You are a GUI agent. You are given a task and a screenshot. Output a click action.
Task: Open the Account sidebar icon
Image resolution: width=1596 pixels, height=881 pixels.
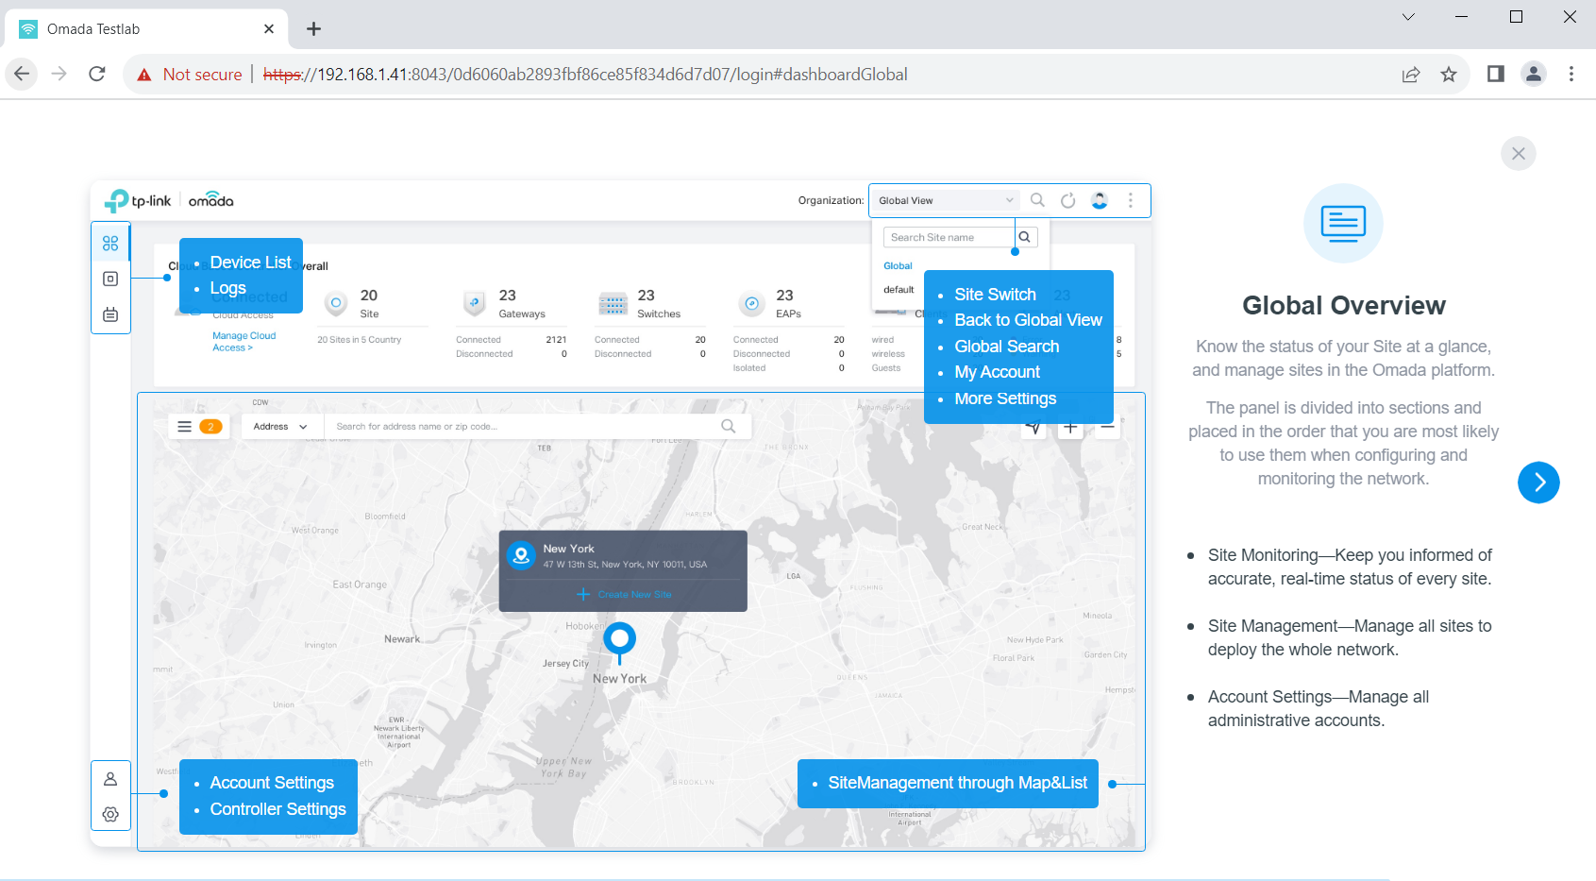pos(110,779)
